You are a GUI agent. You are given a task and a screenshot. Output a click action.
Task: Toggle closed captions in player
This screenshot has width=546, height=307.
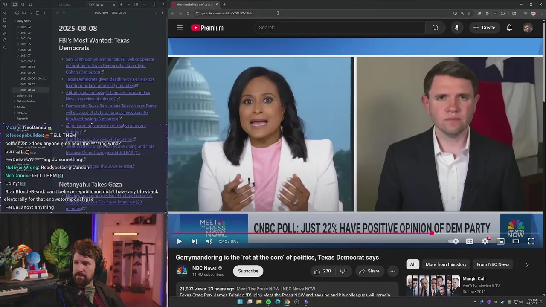click(470, 241)
